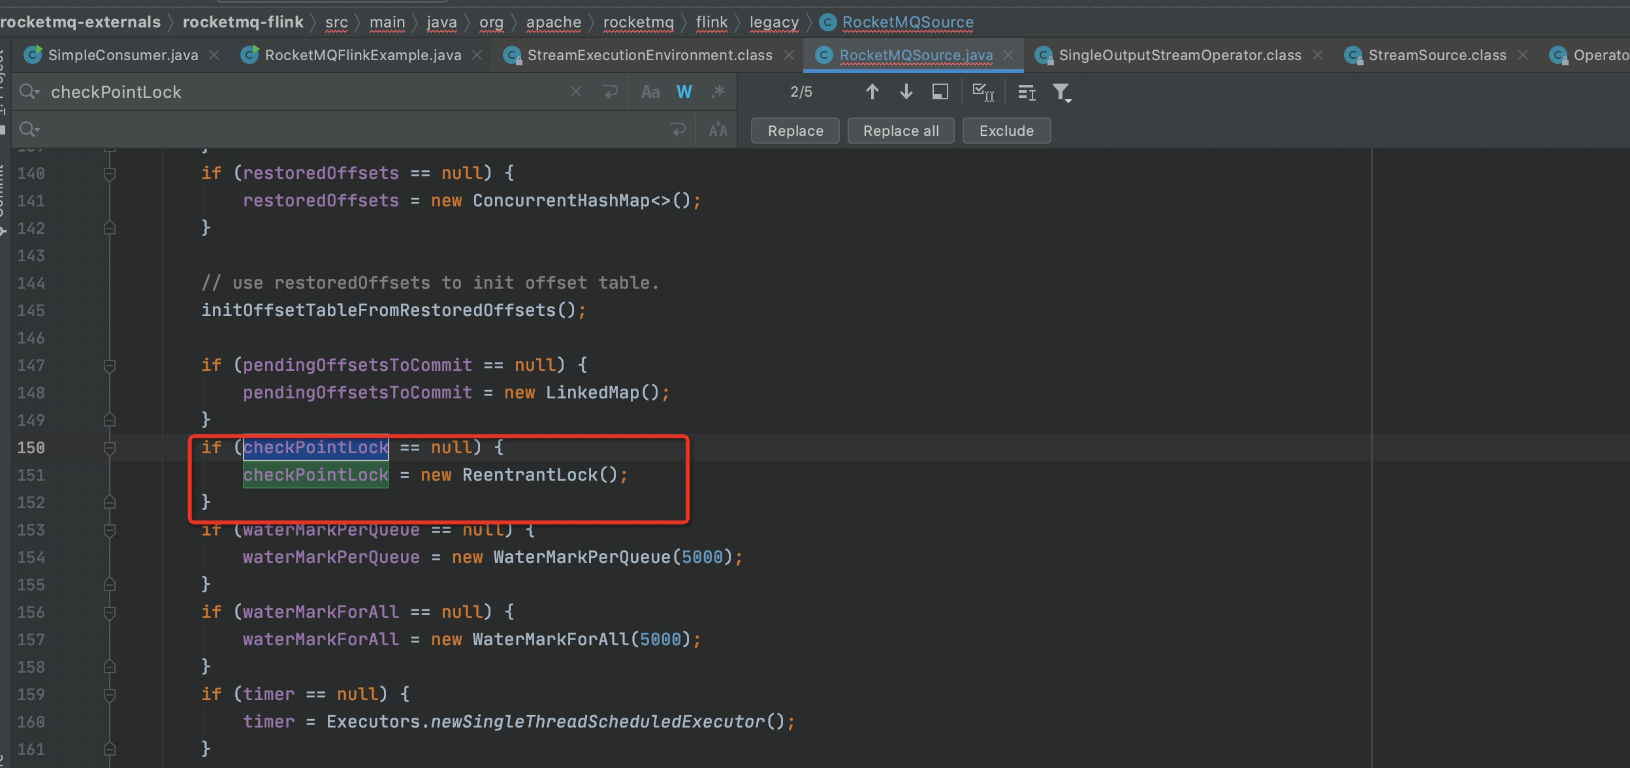The width and height of the screenshot is (1630, 768).
Task: Clear the checkPointLock search text
Action: 575,92
